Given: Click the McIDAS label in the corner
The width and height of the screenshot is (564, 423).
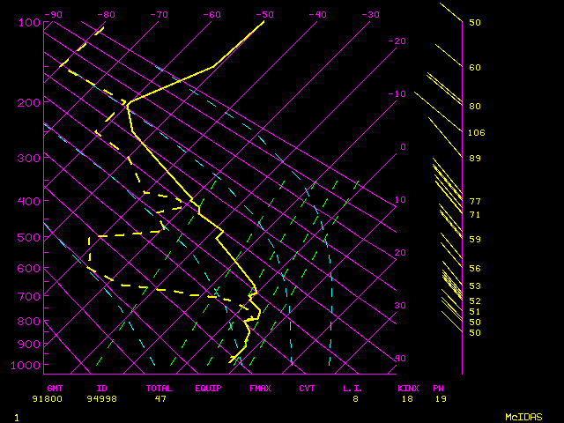Looking at the screenshot, I should [523, 417].
